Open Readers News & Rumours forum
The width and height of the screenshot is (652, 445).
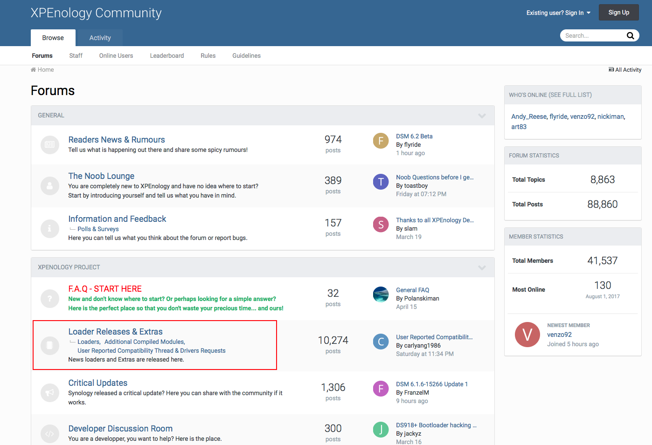click(117, 140)
